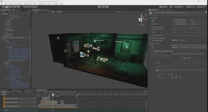Toggle scene lighting icon in Scene toolbar

(x=53, y=12)
